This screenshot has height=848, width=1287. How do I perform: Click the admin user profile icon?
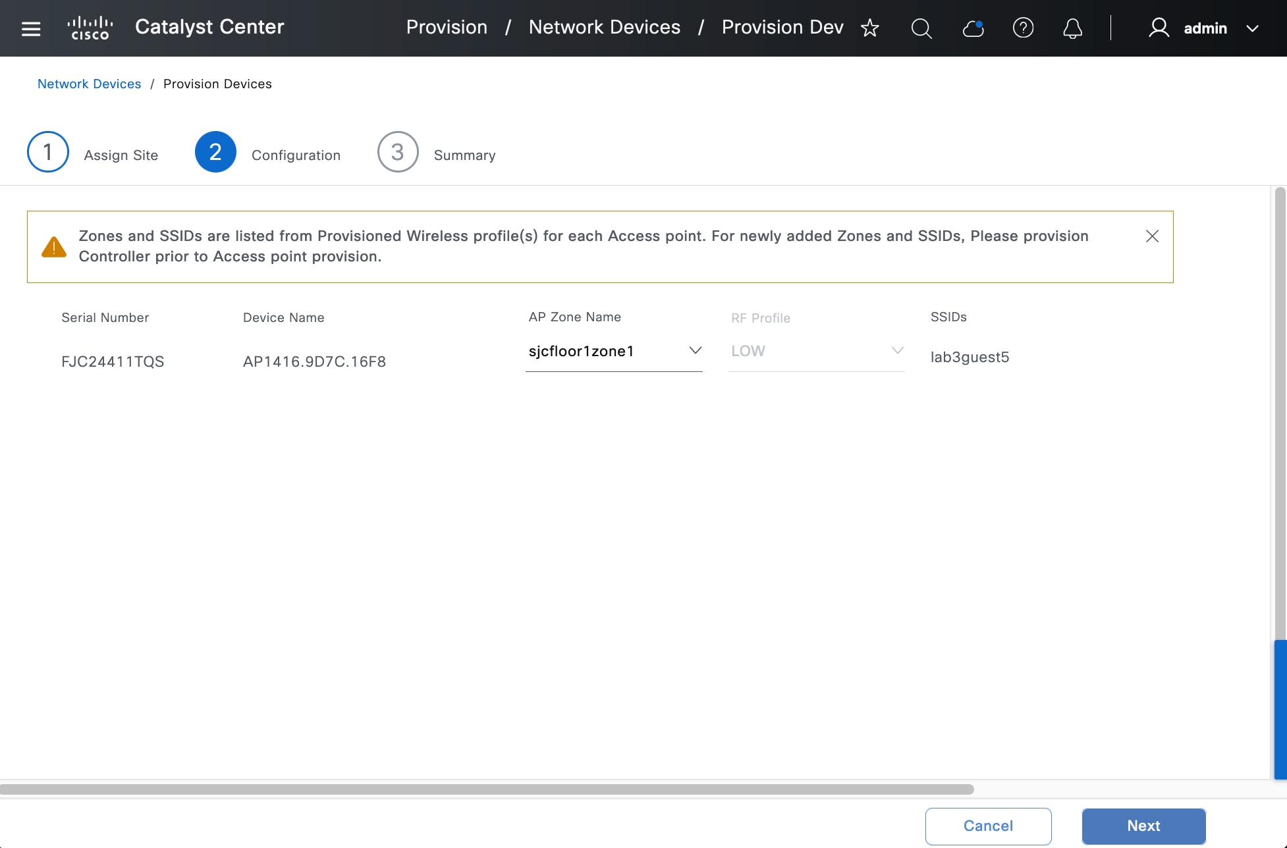tap(1159, 28)
